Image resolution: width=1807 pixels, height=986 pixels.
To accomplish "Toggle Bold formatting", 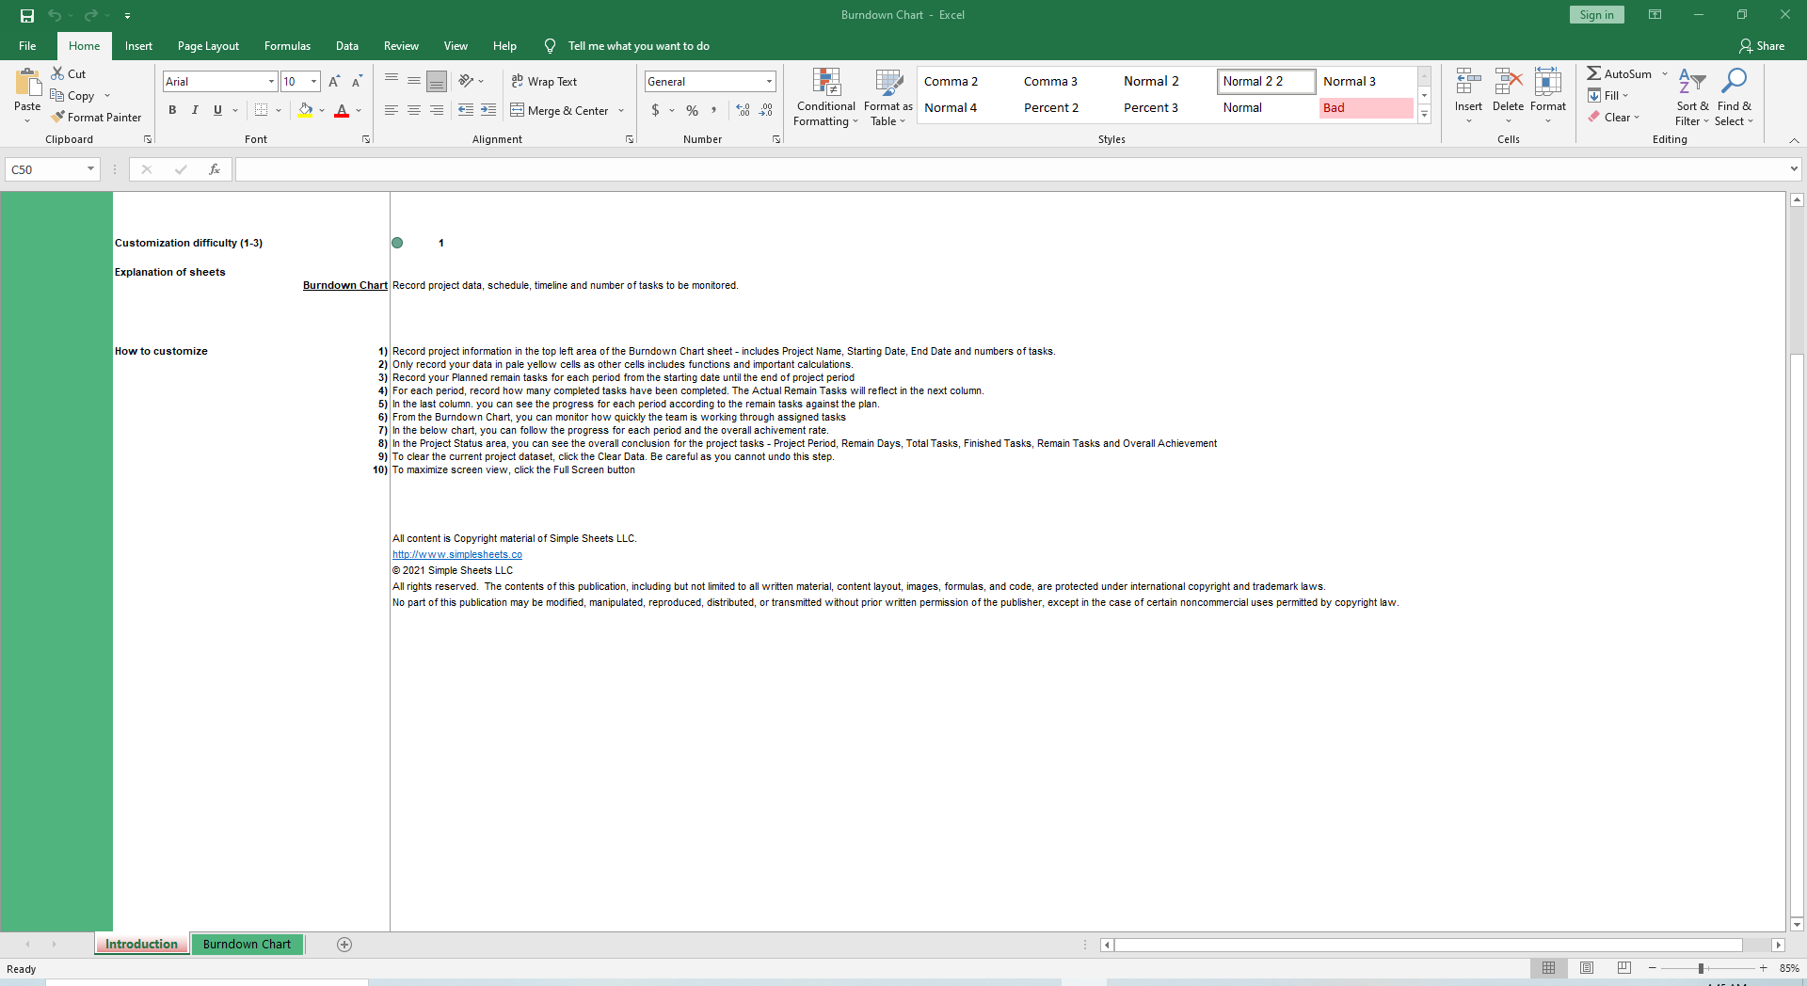I will pos(172,110).
